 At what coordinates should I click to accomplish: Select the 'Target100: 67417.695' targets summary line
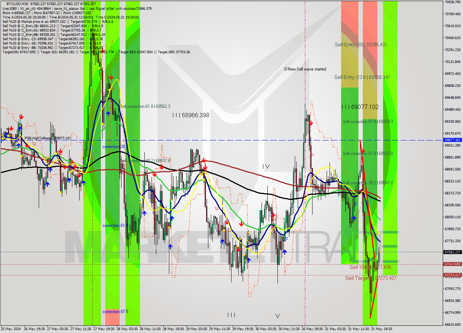pyautogui.click(x=96, y=52)
